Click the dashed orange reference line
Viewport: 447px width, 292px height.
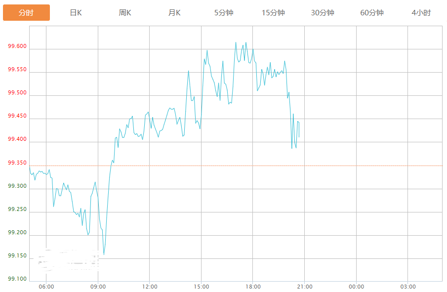tap(236, 166)
